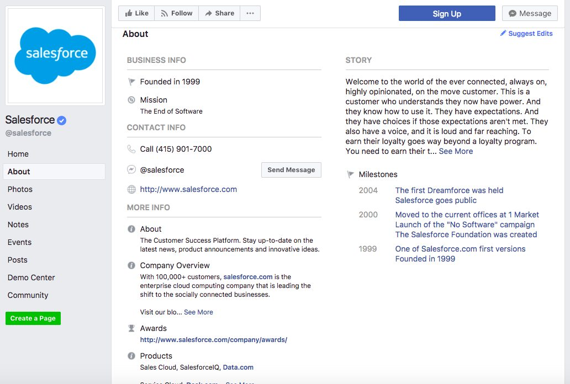Click the 2000 milestone year
The height and width of the screenshot is (384, 570).
tap(368, 215)
